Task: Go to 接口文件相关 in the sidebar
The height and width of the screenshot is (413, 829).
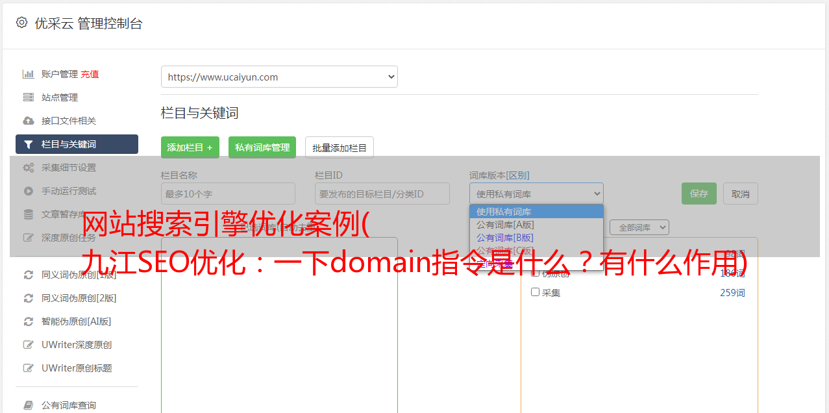Action: click(69, 121)
